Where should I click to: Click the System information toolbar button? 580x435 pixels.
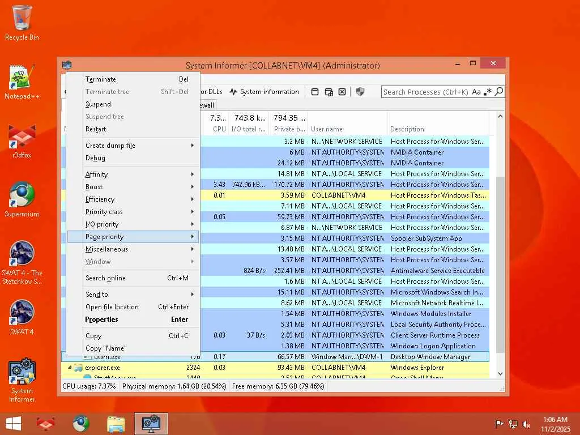(x=264, y=92)
